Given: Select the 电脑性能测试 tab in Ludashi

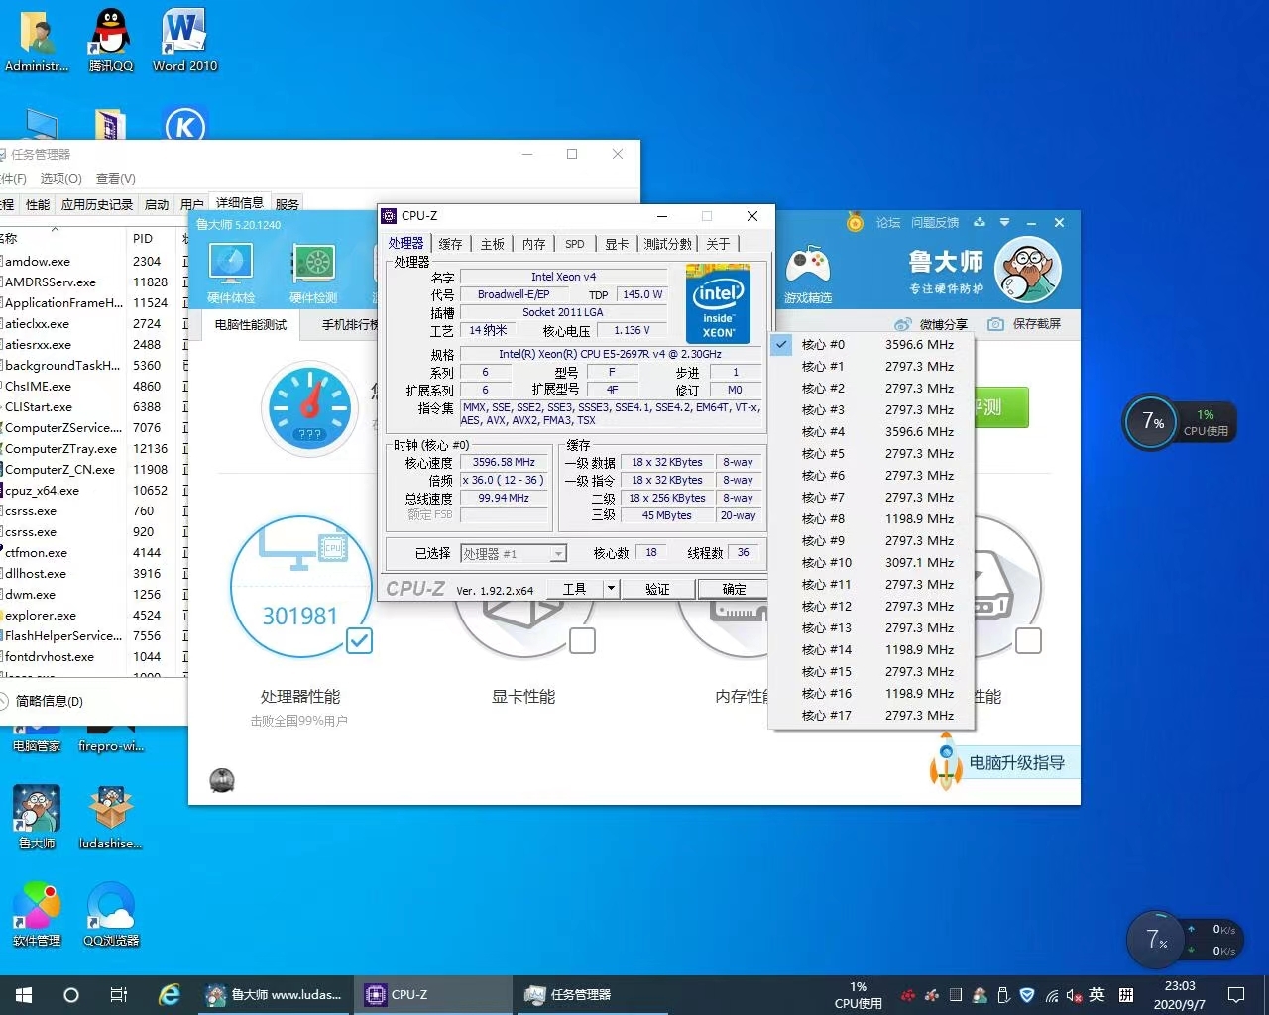Looking at the screenshot, I should coord(251,324).
